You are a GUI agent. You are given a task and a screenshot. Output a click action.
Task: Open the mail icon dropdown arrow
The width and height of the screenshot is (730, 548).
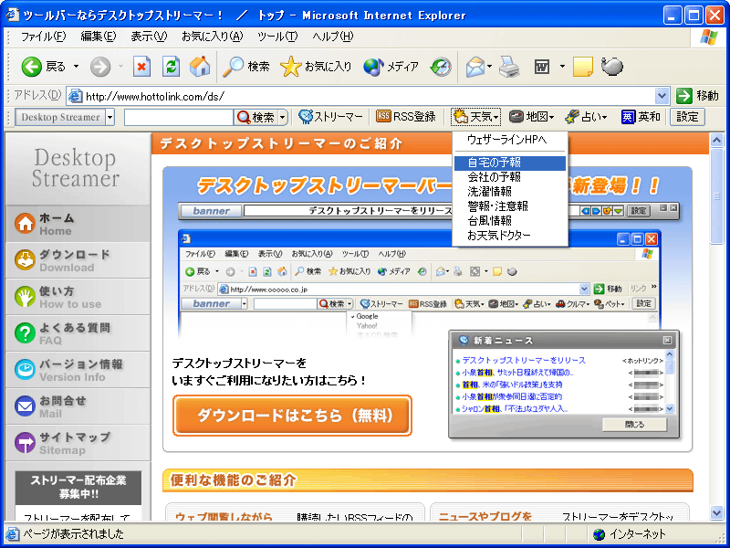click(489, 67)
